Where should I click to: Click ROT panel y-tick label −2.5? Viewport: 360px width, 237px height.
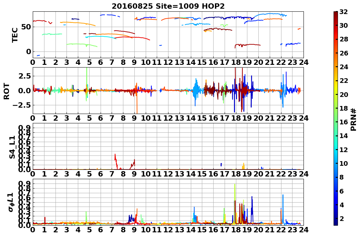22,105
